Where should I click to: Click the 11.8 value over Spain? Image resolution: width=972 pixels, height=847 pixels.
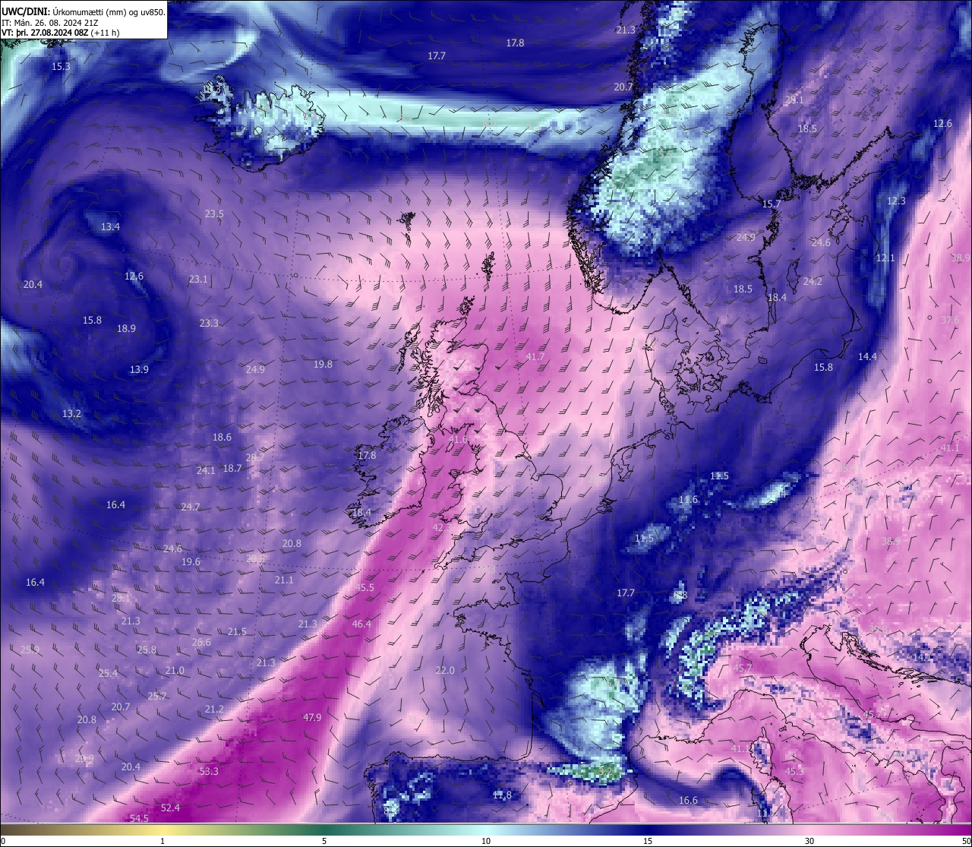coord(502,795)
